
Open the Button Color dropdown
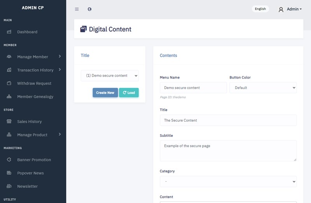point(263,88)
